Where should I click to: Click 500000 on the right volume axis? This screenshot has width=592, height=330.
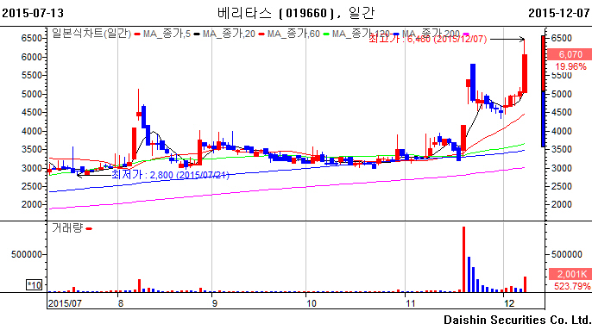click(x=566, y=254)
